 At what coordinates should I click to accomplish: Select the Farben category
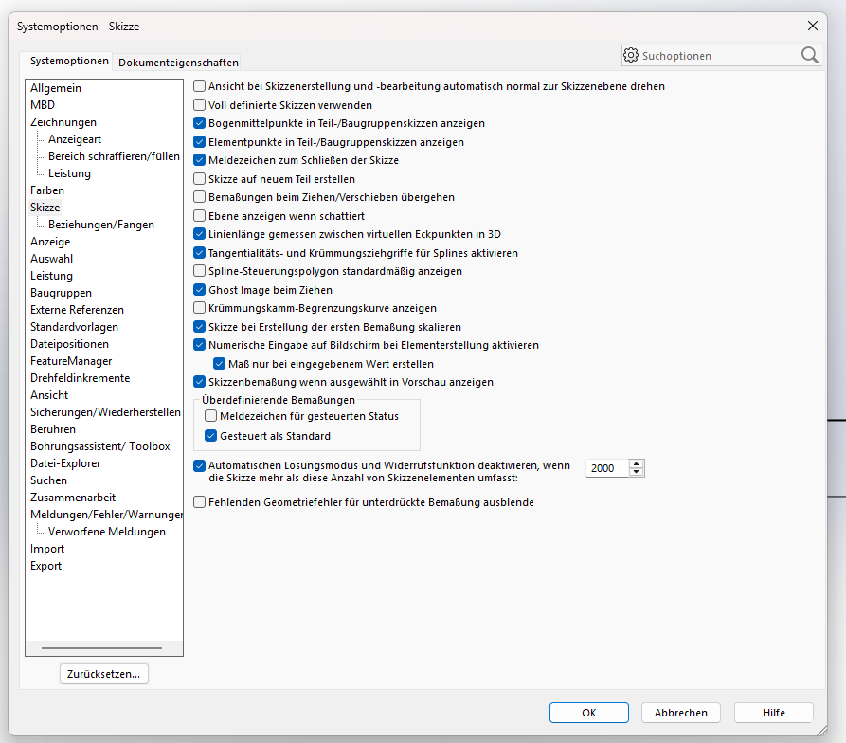click(x=47, y=190)
